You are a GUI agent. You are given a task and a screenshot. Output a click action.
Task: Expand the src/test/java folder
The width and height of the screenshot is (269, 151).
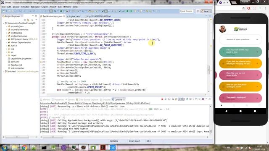7,33
